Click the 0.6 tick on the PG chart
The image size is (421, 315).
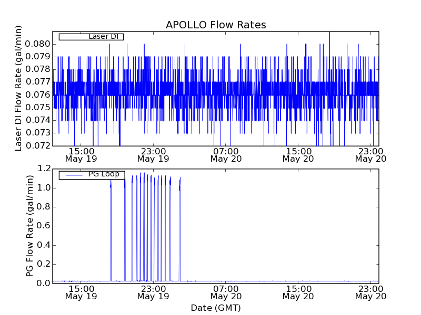(44, 226)
